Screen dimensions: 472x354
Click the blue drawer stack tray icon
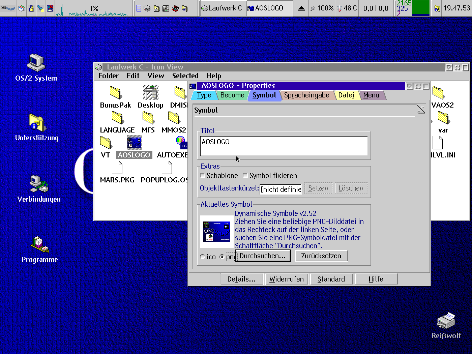click(x=139, y=8)
